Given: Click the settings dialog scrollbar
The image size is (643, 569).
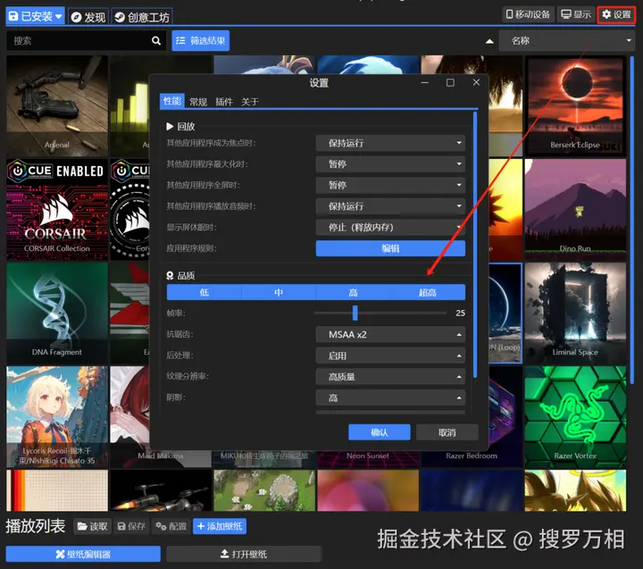Looking at the screenshot, I should coord(475,245).
